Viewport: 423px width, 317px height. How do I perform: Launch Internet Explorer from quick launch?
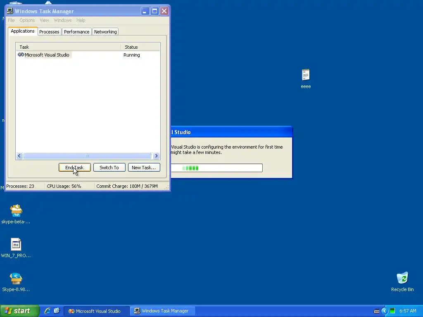[48, 311]
